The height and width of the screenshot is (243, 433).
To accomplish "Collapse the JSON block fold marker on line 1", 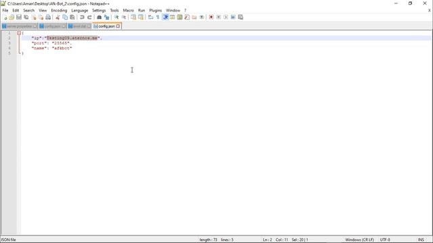I will 19,33.
